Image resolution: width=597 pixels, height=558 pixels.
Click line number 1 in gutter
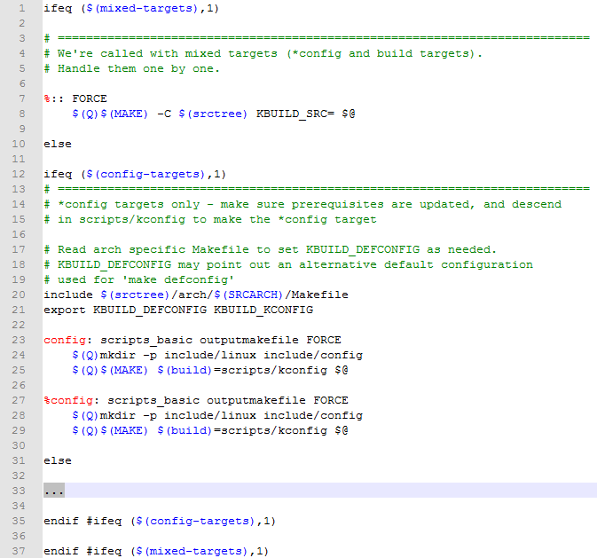tap(21, 8)
